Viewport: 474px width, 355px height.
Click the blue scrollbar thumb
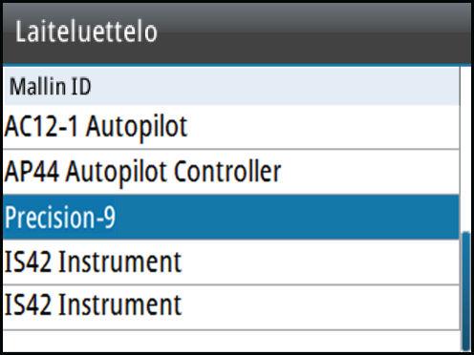465,291
